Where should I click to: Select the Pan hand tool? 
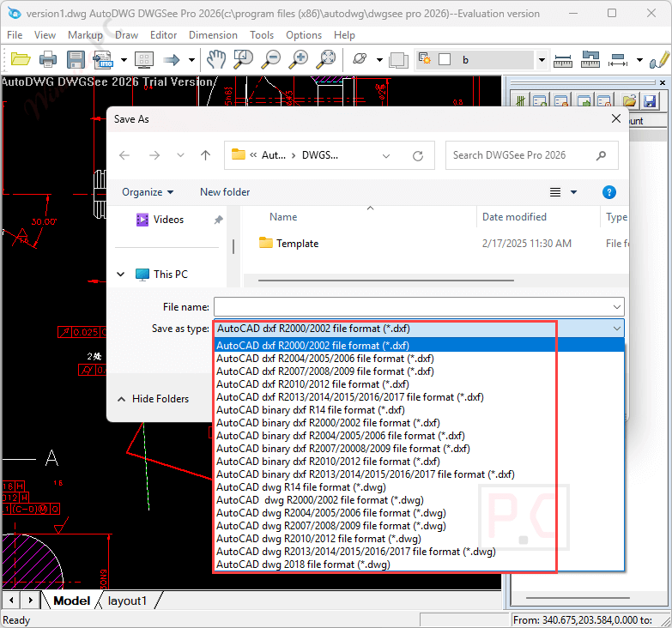coord(215,59)
